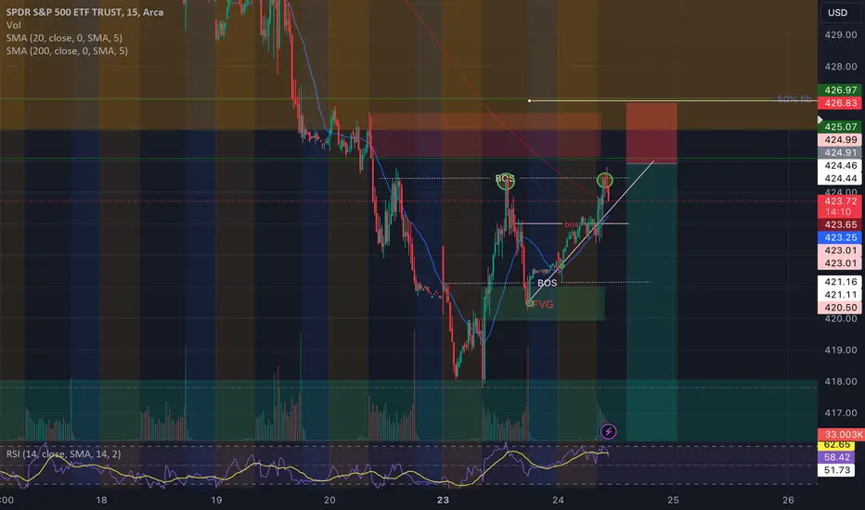Click the 50% fib line label

coord(794,99)
